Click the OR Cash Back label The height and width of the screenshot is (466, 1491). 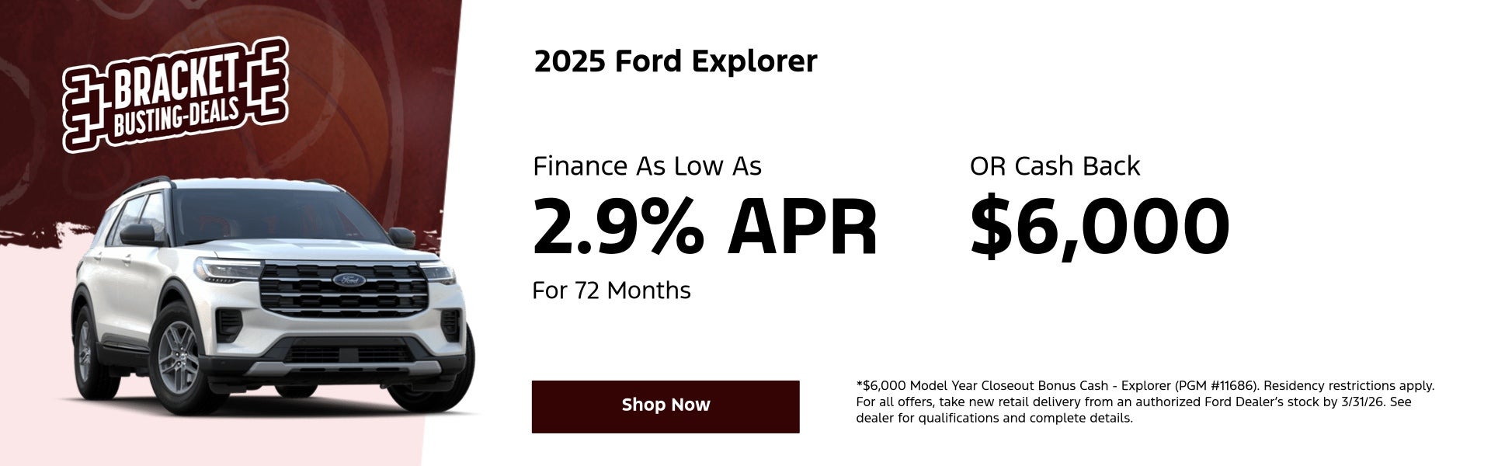click(x=1054, y=166)
